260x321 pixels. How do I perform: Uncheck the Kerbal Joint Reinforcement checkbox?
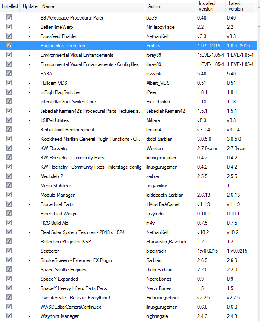pos(9,129)
